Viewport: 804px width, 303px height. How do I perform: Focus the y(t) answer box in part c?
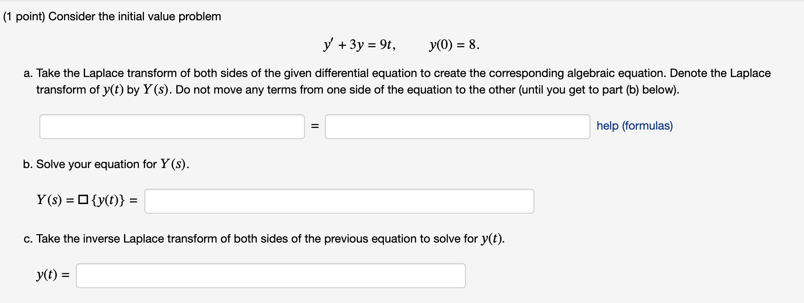click(270, 276)
